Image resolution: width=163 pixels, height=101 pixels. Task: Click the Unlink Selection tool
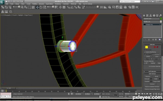point(6,7)
